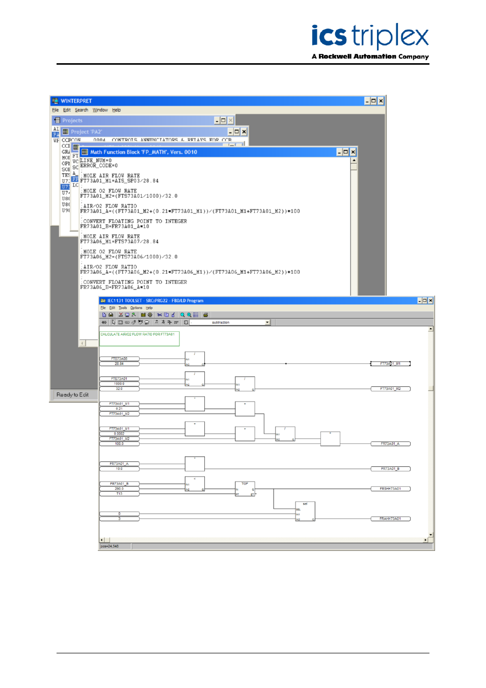Click 'FT73A01_M2=(FTS73A01/1000)/32.0' code line
The image size is (486, 688).
point(129,196)
